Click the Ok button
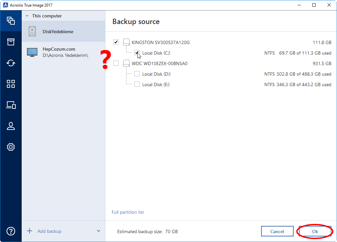The image size is (337, 242). pyautogui.click(x=315, y=231)
